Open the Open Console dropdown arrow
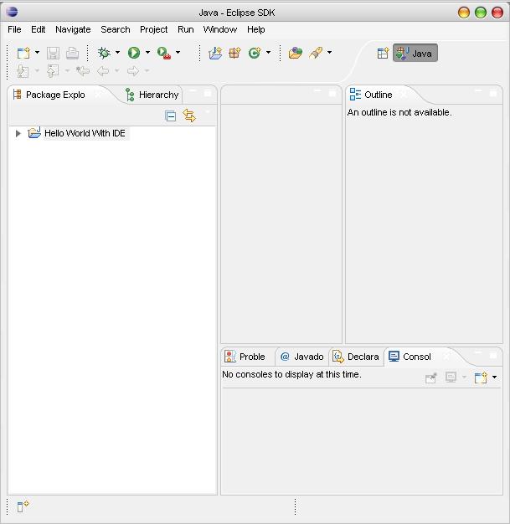 [x=494, y=377]
